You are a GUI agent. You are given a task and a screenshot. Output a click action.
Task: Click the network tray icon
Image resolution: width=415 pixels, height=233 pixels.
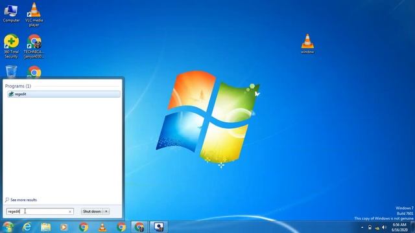[377, 227]
